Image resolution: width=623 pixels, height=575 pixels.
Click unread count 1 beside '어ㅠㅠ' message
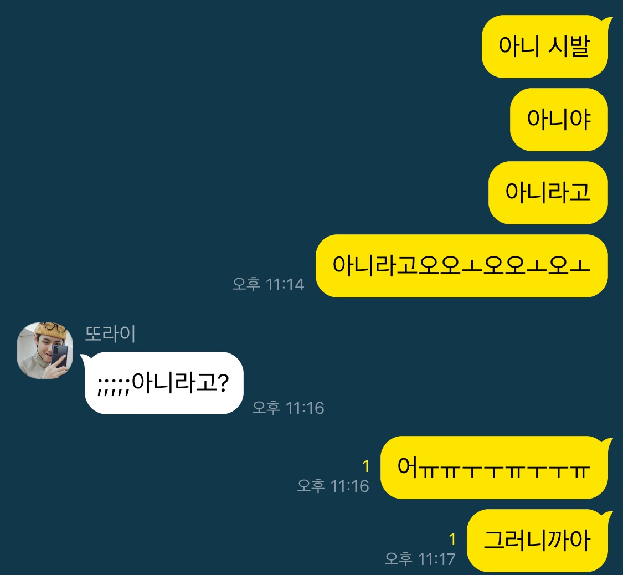[366, 466]
